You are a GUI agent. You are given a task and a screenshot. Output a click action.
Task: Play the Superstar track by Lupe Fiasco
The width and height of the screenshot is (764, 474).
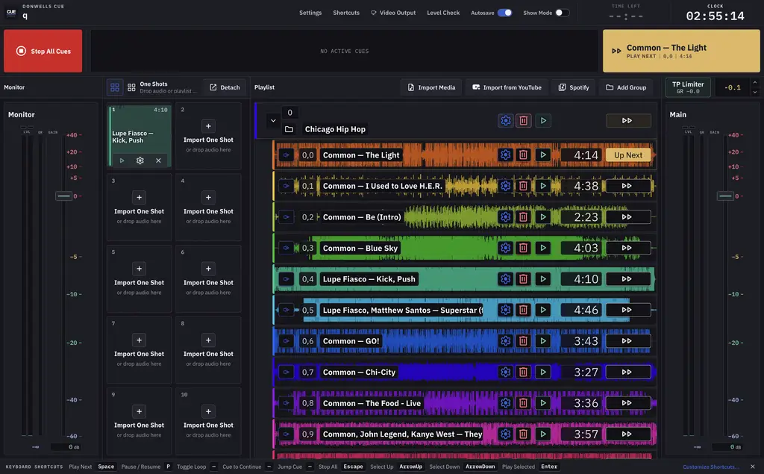543,310
